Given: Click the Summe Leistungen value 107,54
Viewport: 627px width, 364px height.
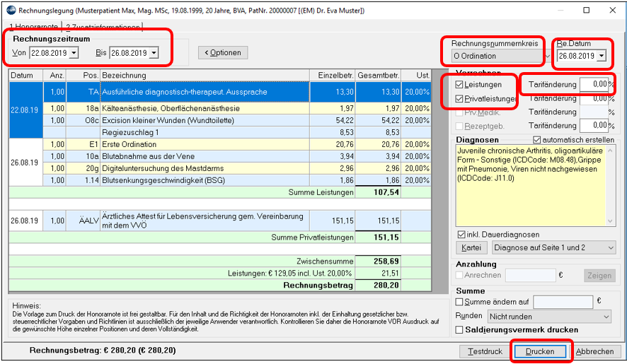Looking at the screenshot, I should pos(386,192).
